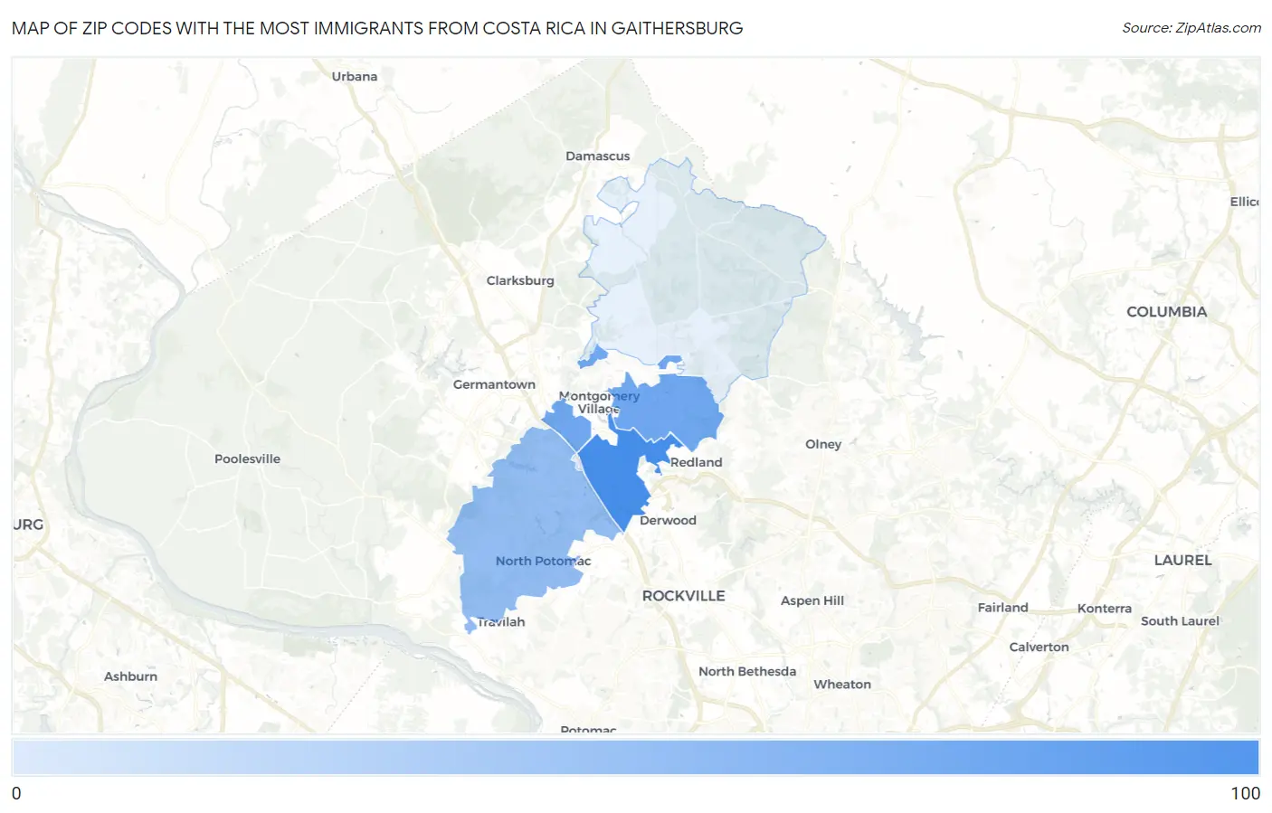Click the legend maximum value 100

tap(1245, 793)
